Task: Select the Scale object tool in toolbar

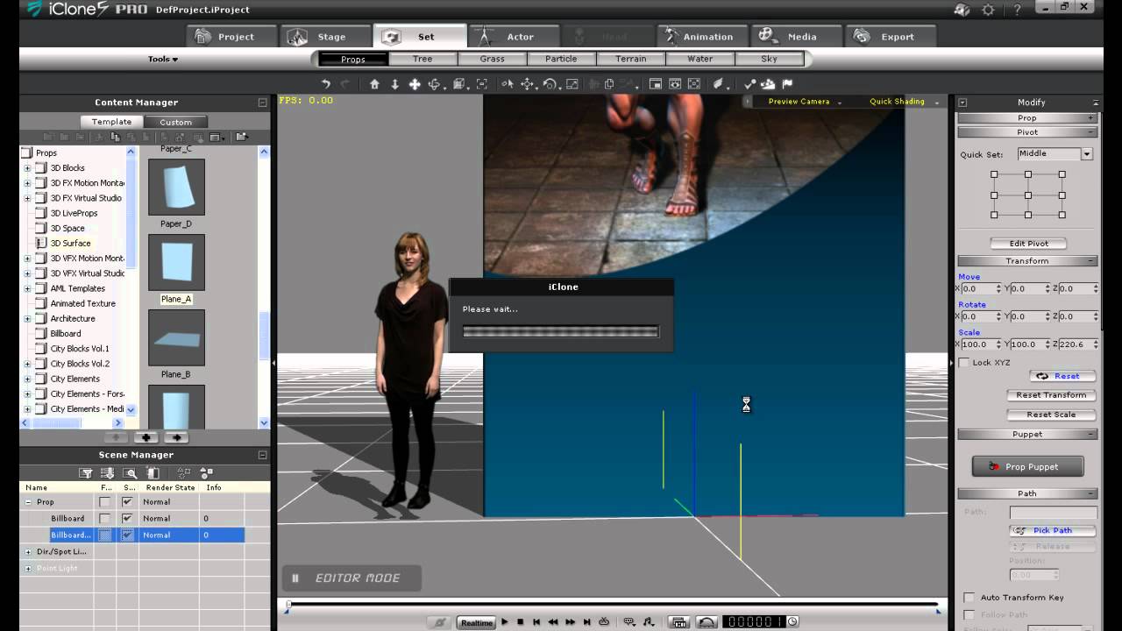Action: coord(572,84)
